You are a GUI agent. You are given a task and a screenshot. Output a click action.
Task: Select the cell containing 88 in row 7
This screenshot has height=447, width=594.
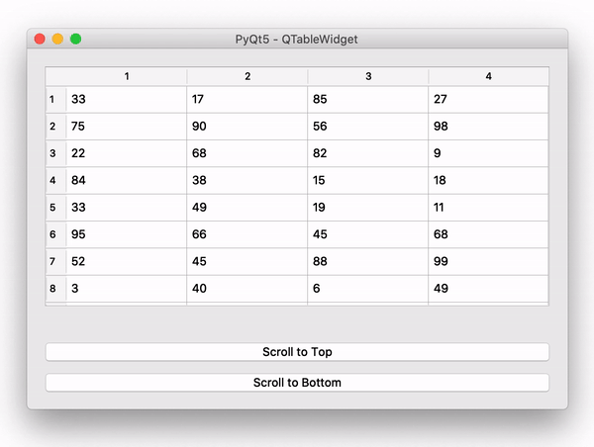368,262
